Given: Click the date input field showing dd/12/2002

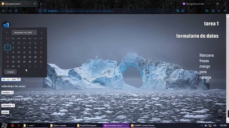Looking at the screenshot, I should point(11,79).
